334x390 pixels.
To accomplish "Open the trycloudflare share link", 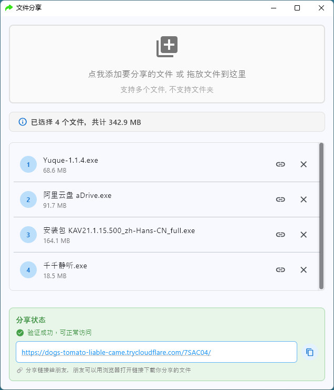I will click(x=116, y=352).
